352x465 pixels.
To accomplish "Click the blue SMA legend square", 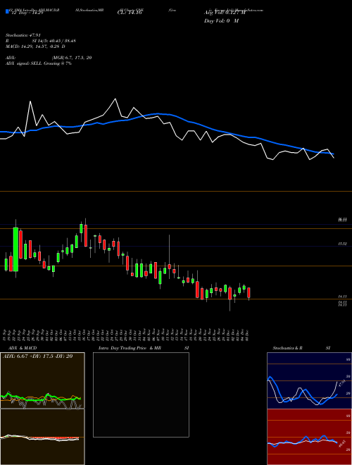I will (7, 12).
